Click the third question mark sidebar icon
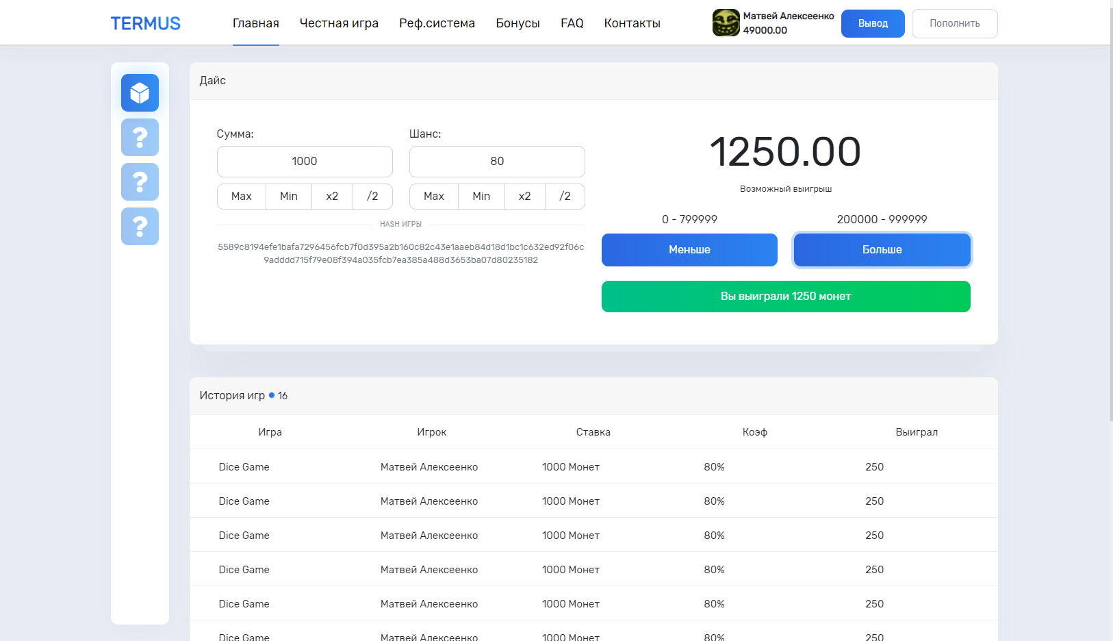This screenshot has width=1113, height=641. (140, 226)
